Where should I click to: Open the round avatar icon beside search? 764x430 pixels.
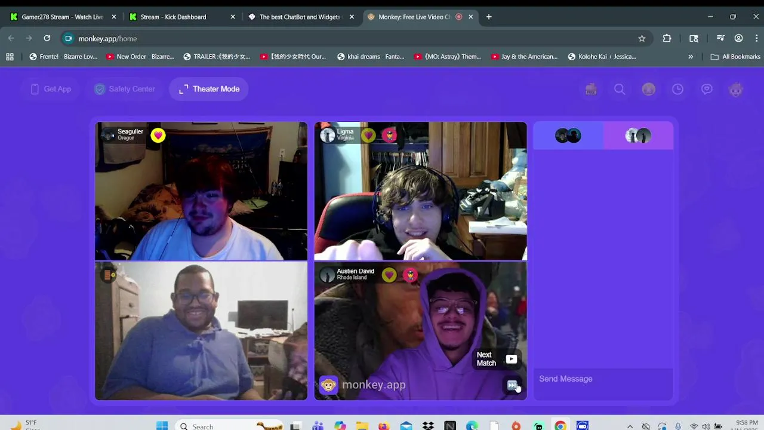(x=649, y=89)
